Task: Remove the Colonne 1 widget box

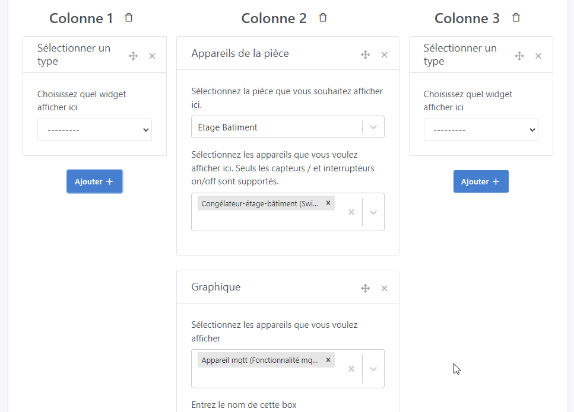Action: (x=152, y=56)
